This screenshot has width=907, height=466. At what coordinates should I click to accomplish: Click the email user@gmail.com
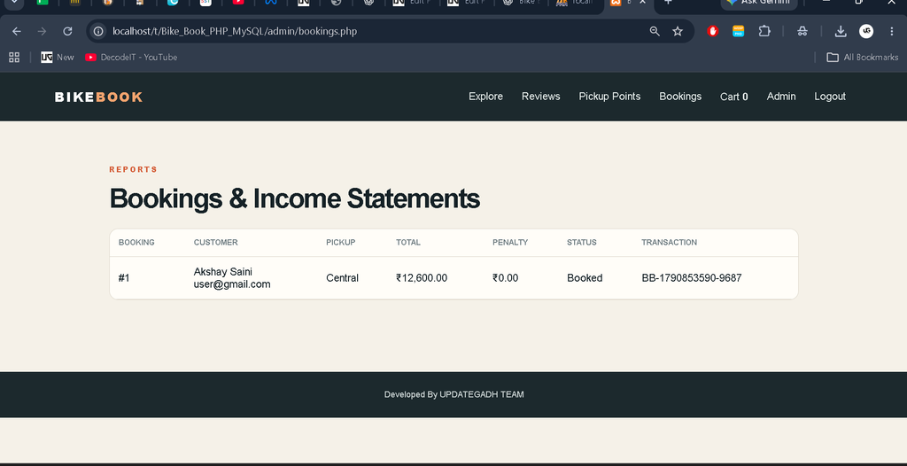coord(232,284)
